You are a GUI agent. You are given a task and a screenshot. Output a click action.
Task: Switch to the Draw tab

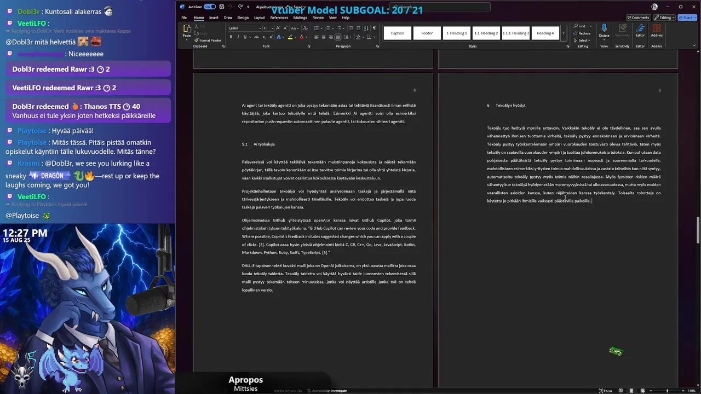coord(228,18)
